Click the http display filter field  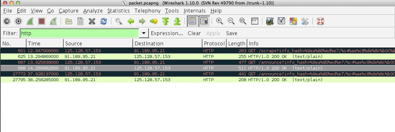(80, 33)
